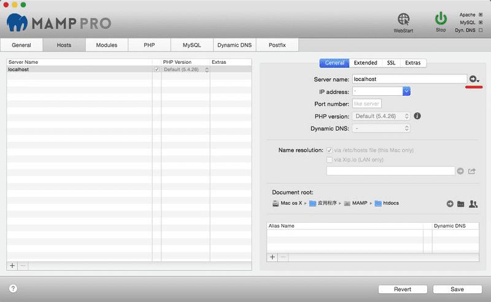Show PHP version info icon

click(x=417, y=116)
